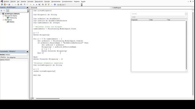This screenshot has height=109, width=195.
Task: Open the Archivo menu
Action: tap(6, 2)
